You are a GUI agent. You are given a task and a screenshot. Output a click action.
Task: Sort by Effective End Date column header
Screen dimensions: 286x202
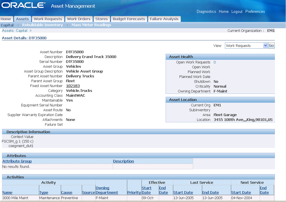tap(163, 190)
